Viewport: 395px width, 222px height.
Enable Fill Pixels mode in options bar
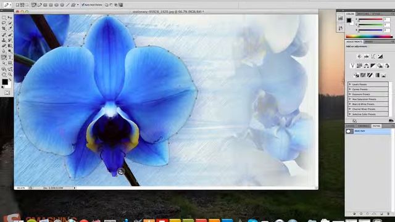(27, 5)
